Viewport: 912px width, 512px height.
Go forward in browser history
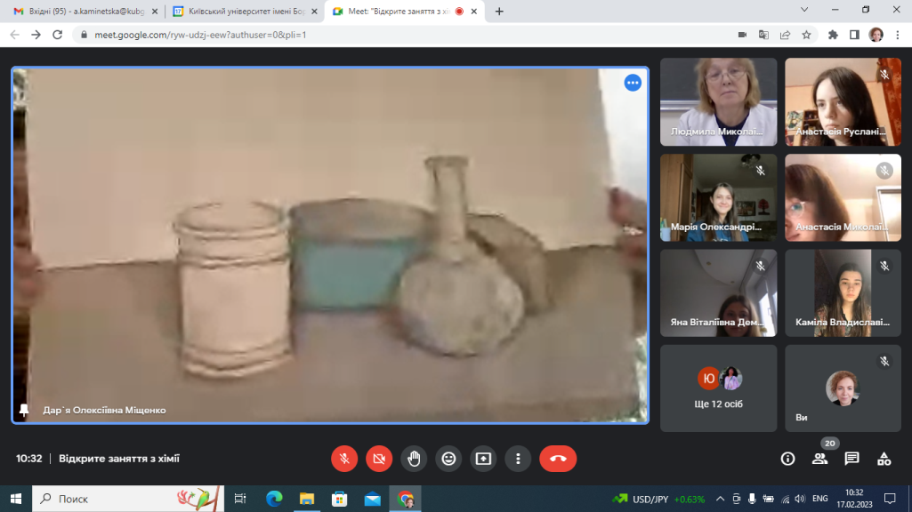[36, 35]
